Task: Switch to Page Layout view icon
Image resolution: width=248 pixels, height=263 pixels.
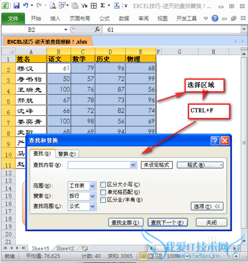Action: pyautogui.click(x=151, y=256)
